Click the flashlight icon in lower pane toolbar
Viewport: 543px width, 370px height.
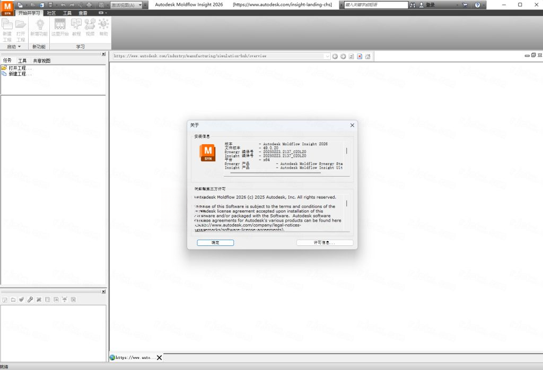click(x=30, y=299)
